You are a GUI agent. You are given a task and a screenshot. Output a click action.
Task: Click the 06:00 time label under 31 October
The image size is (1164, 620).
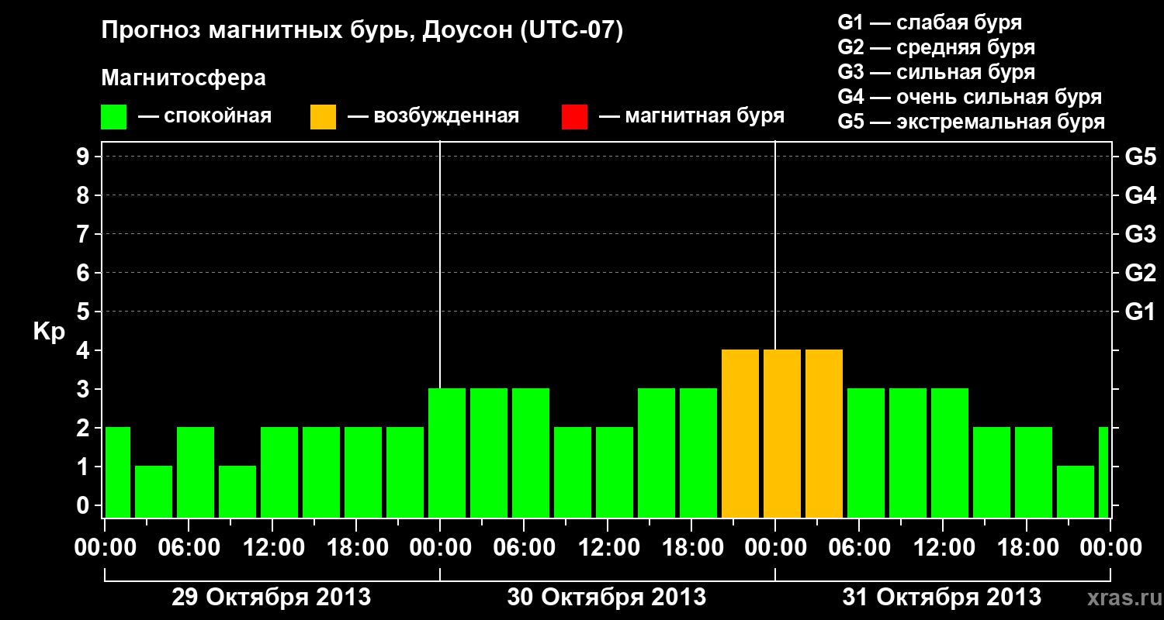pos(859,548)
